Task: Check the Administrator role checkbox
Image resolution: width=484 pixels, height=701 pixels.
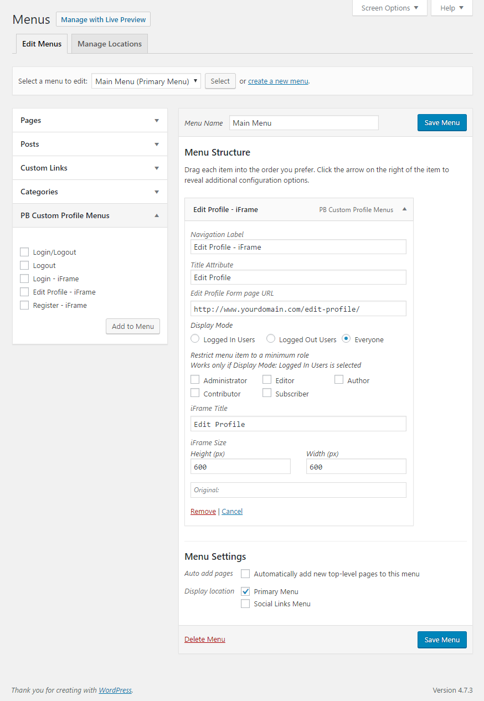Action: (x=195, y=379)
